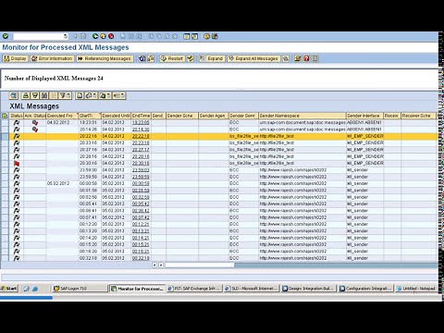Viewport: 444px width, 333px height.
Task: Click the Display button
Action: 15,58
